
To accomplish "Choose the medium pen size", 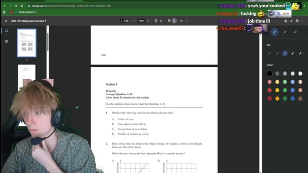I will pos(285,53).
